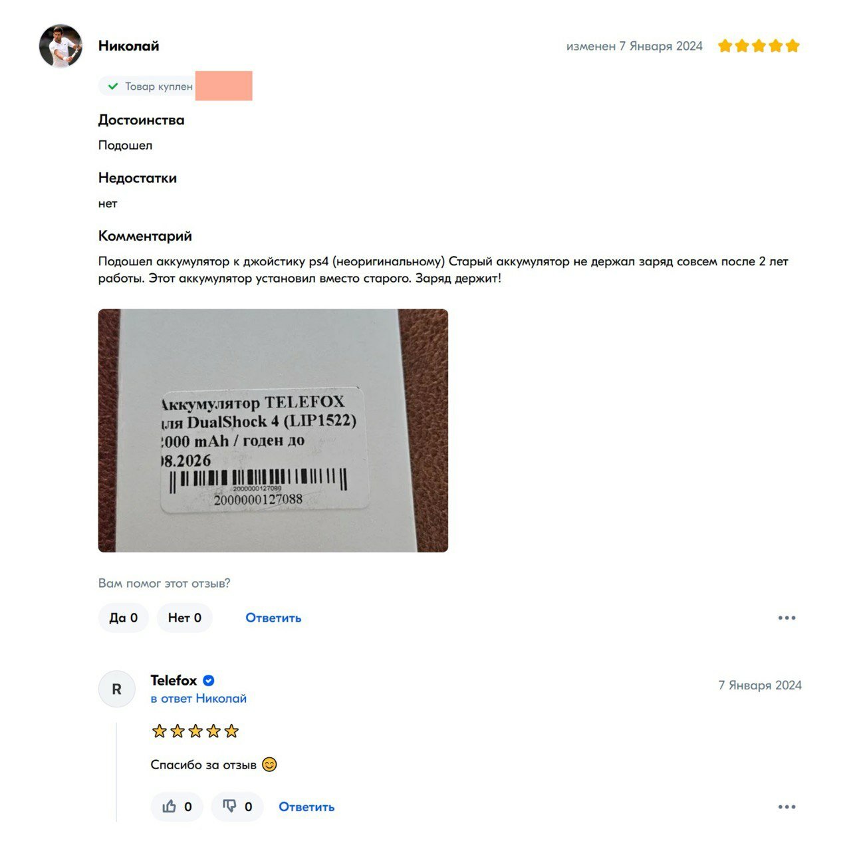
Task: Click the thumbs-down icon on Telefox reply
Action: pos(229,806)
